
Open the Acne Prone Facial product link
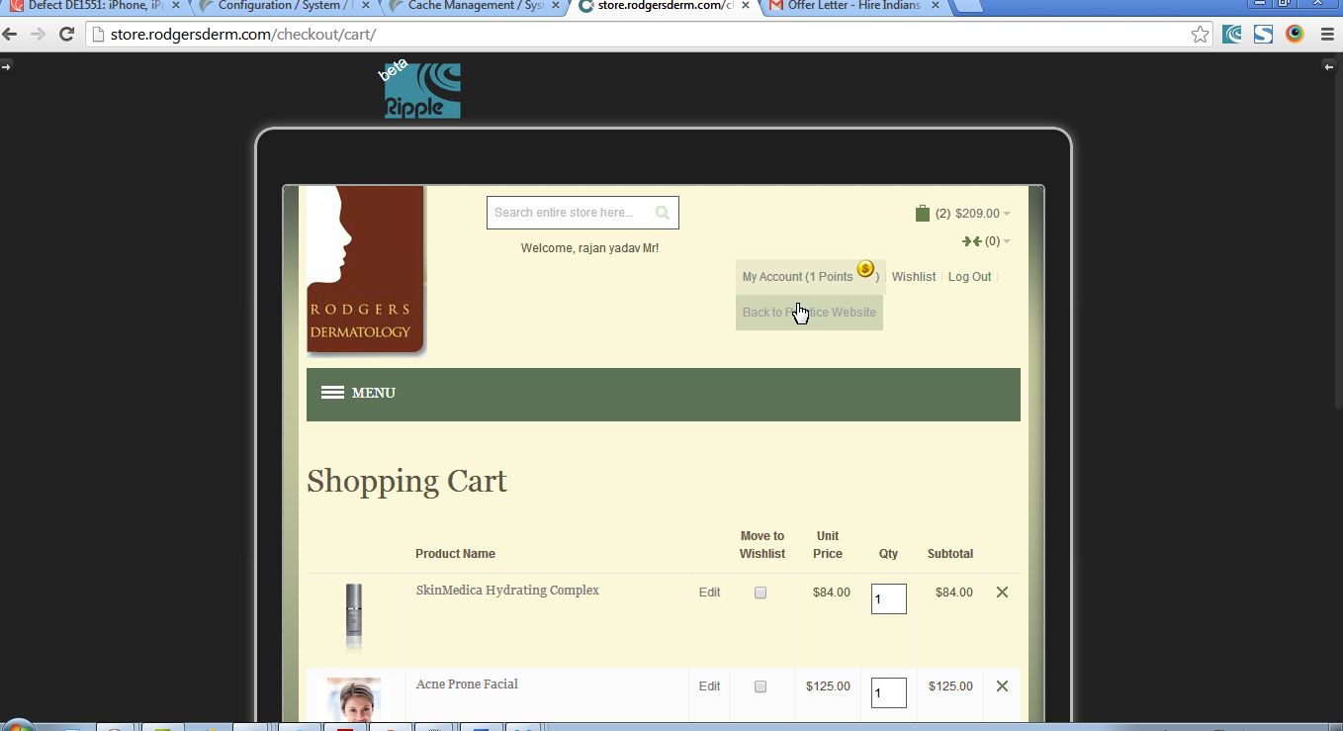[x=467, y=685]
